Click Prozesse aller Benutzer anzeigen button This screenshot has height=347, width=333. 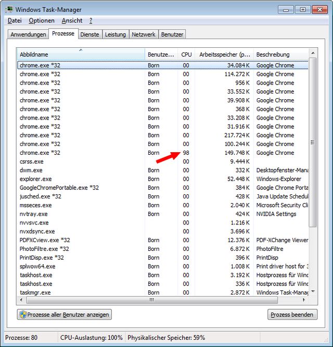click(x=65, y=314)
